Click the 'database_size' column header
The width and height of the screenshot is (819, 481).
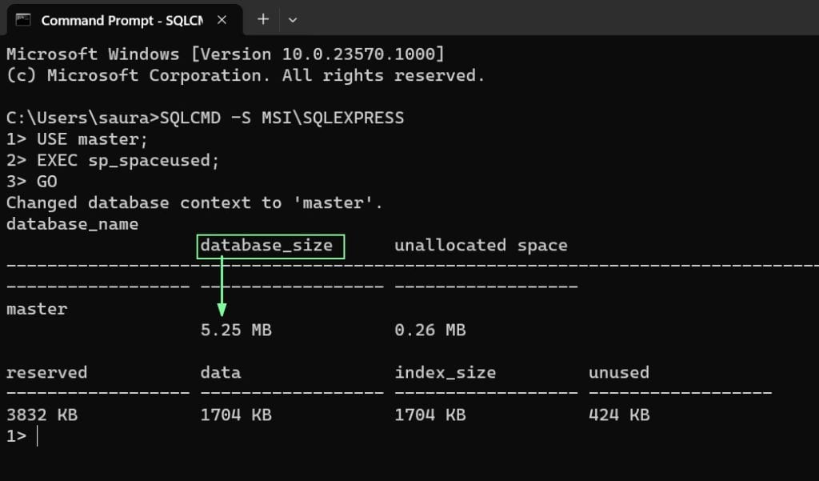pos(266,245)
